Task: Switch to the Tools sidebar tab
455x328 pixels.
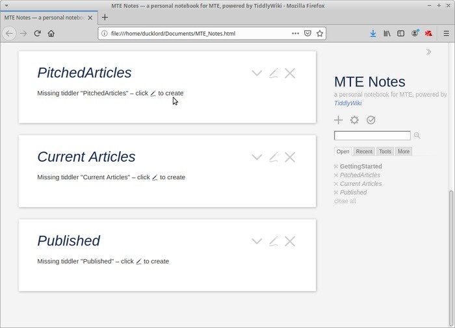Action: tap(385, 151)
